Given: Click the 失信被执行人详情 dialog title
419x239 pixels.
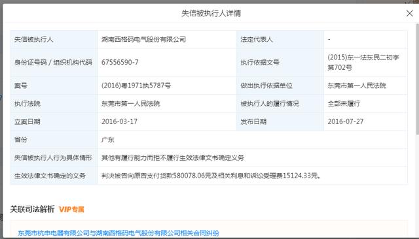Looking at the screenshot, I should [211, 13].
